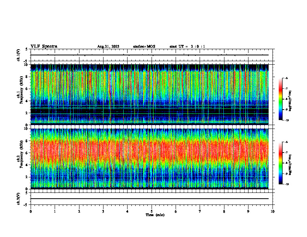Click the ch.2 spectrogram color scale bar
This screenshot has width=307, height=237.
[281, 163]
